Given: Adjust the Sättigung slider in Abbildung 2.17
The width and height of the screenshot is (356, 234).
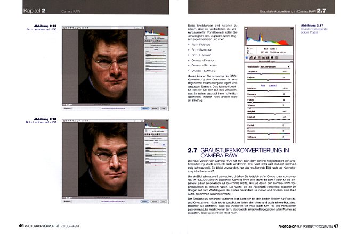Looking at the screenshot, I should coord(269,139).
